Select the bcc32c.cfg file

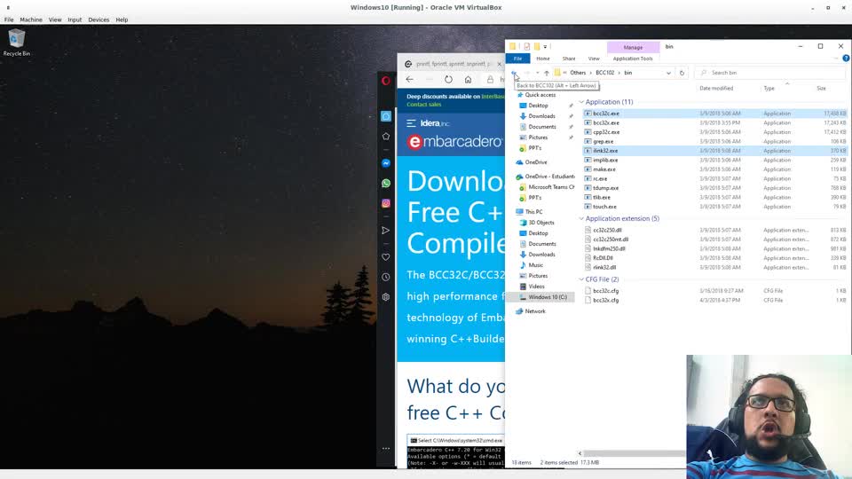(x=606, y=291)
